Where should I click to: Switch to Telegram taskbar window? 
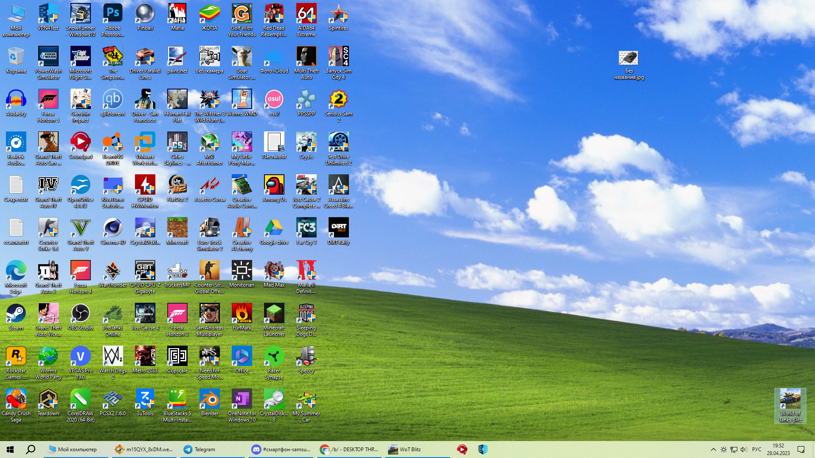213,449
